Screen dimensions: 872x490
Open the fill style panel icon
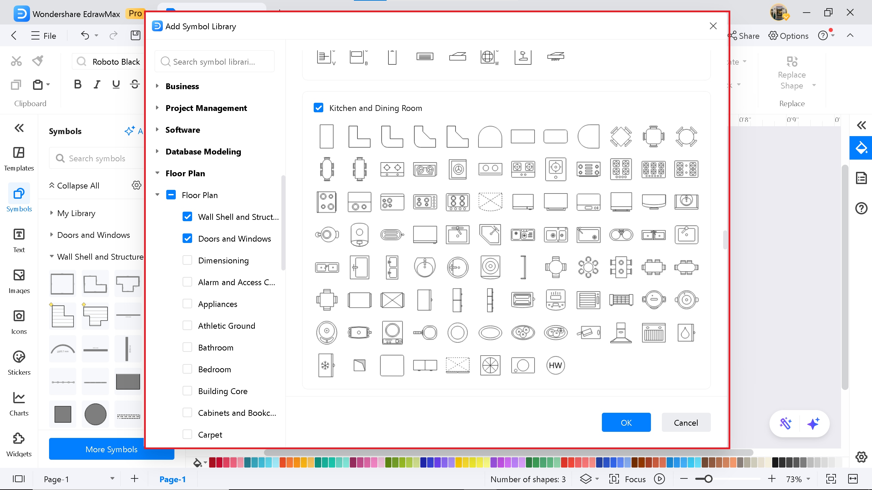861,148
